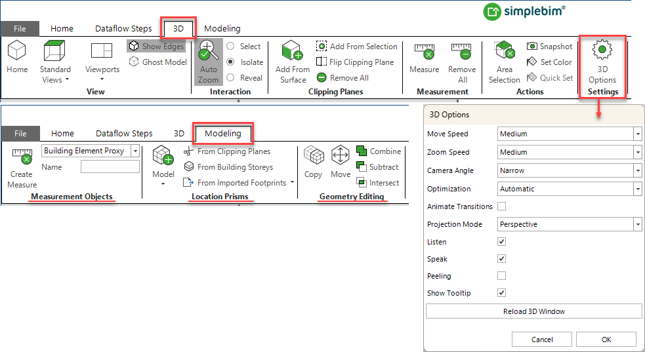Uncheck the Listen checkbox

pyautogui.click(x=501, y=241)
